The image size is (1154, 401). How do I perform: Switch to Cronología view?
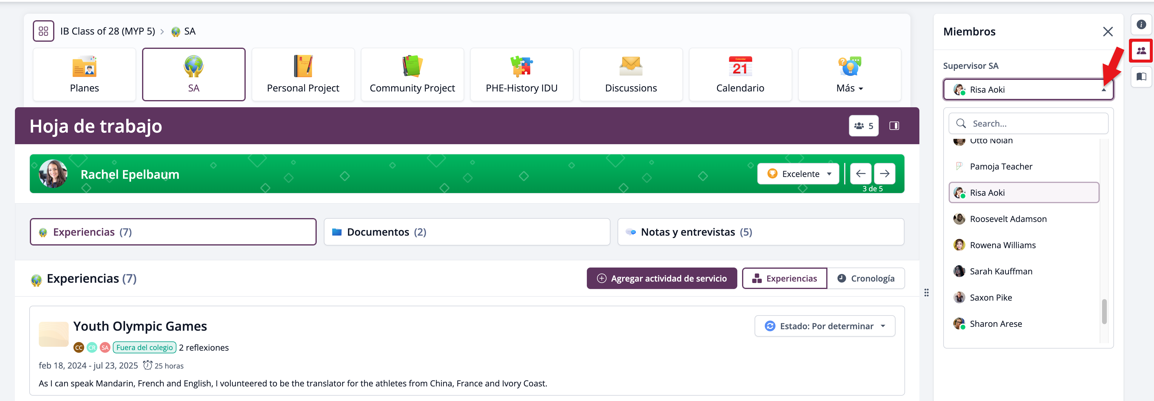(x=866, y=279)
